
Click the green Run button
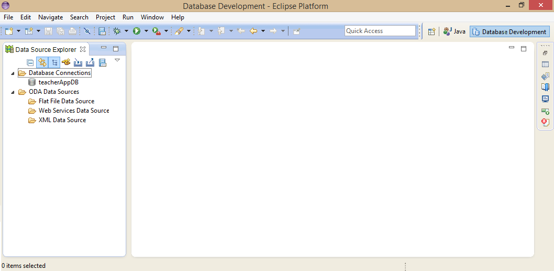tap(137, 31)
